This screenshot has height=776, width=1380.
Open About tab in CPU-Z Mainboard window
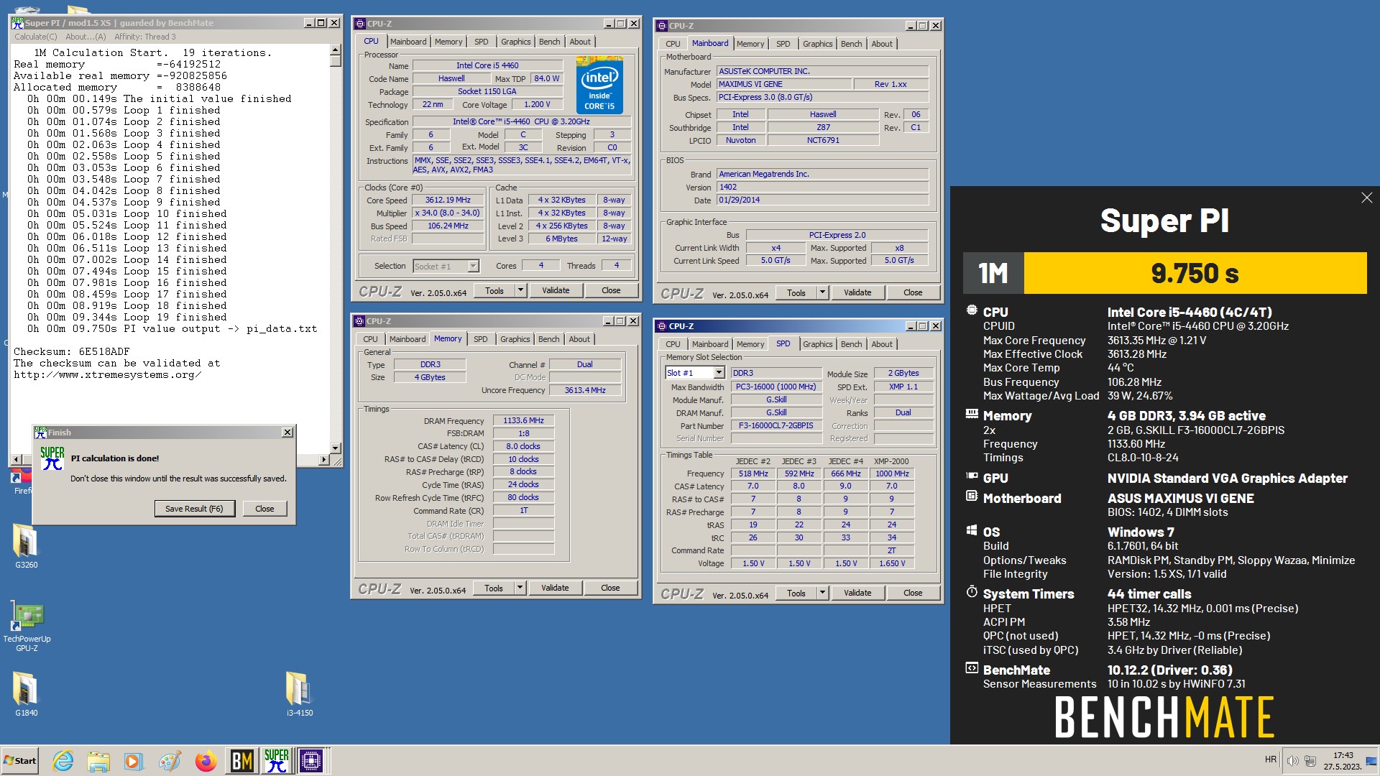[882, 44]
